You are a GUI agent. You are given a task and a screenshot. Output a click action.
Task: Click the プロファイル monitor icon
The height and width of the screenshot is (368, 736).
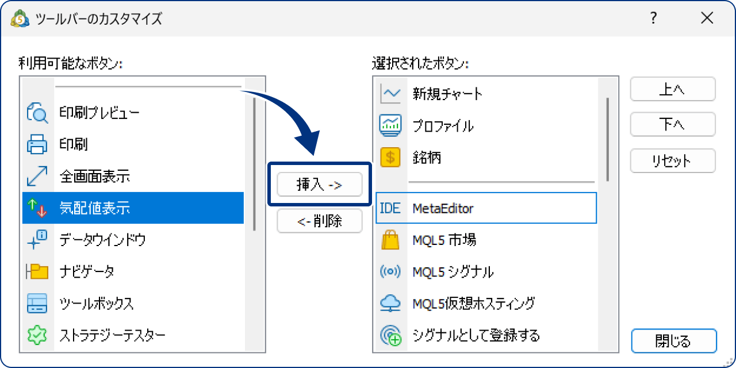[x=390, y=125]
